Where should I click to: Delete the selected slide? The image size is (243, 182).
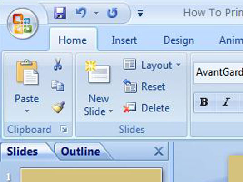point(146,108)
